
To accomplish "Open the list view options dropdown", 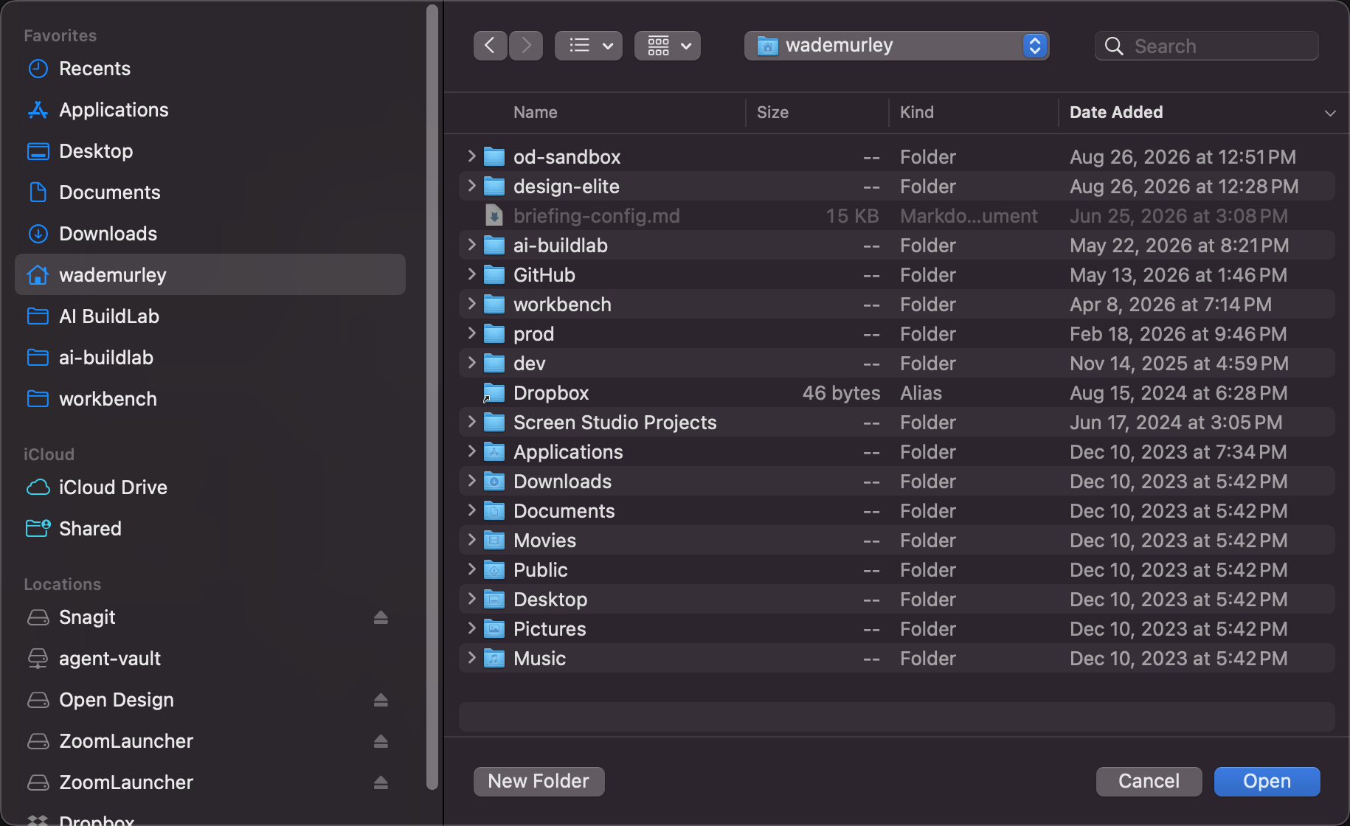I will (589, 46).
